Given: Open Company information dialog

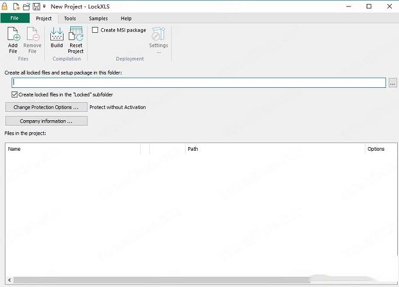Looking at the screenshot, I should click(x=46, y=121).
